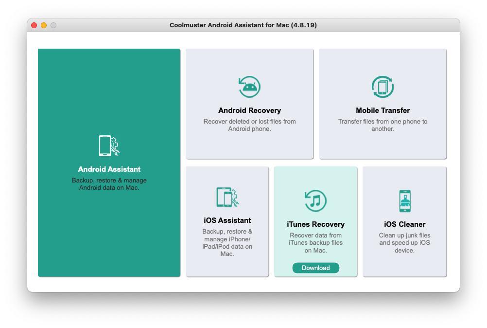Click the window title Coolmuster Android Assistant
Viewport: 487px width, 328px height.
(x=243, y=25)
